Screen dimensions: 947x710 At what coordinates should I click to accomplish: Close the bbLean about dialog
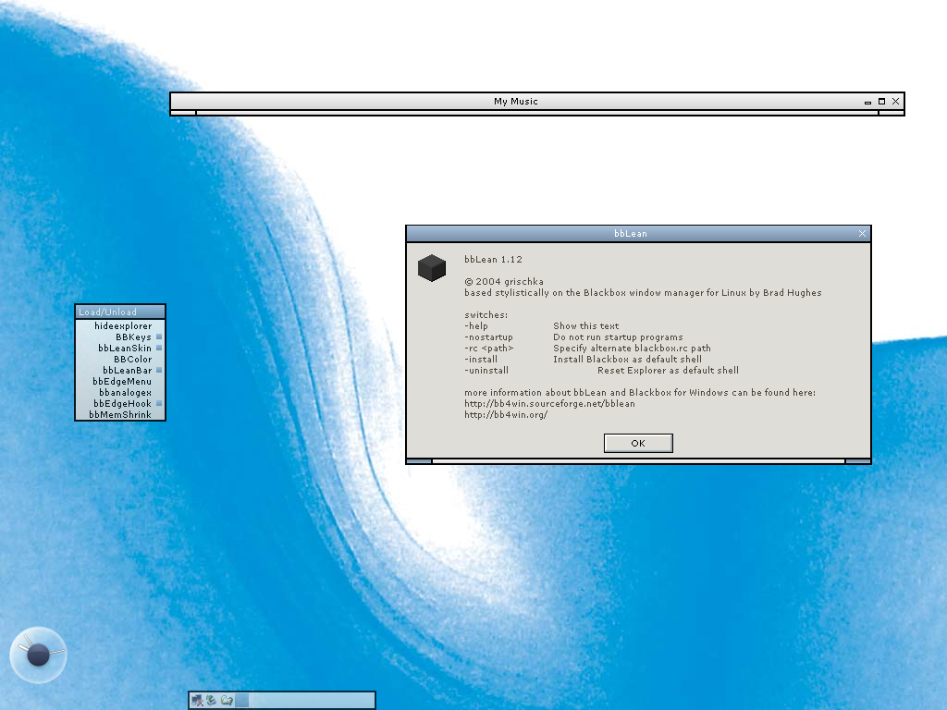pos(862,234)
